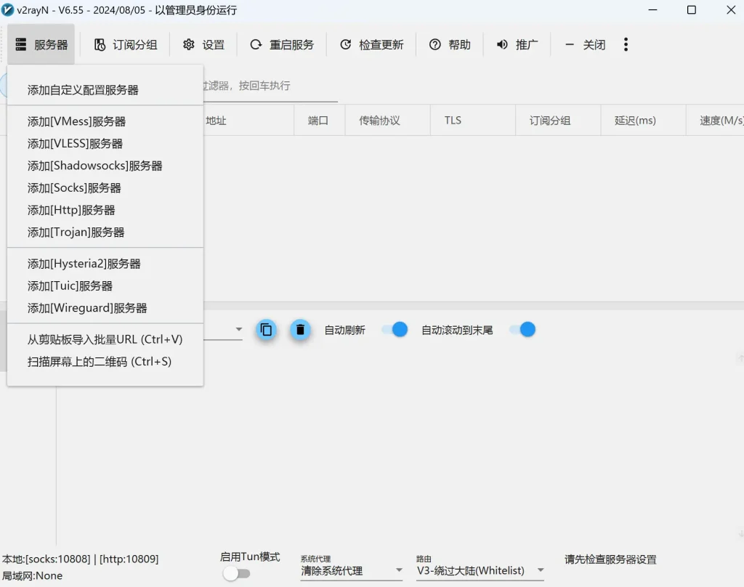This screenshot has height=587, width=744.
Task: Enable the 启用Tun模式 switch
Action: point(236,573)
